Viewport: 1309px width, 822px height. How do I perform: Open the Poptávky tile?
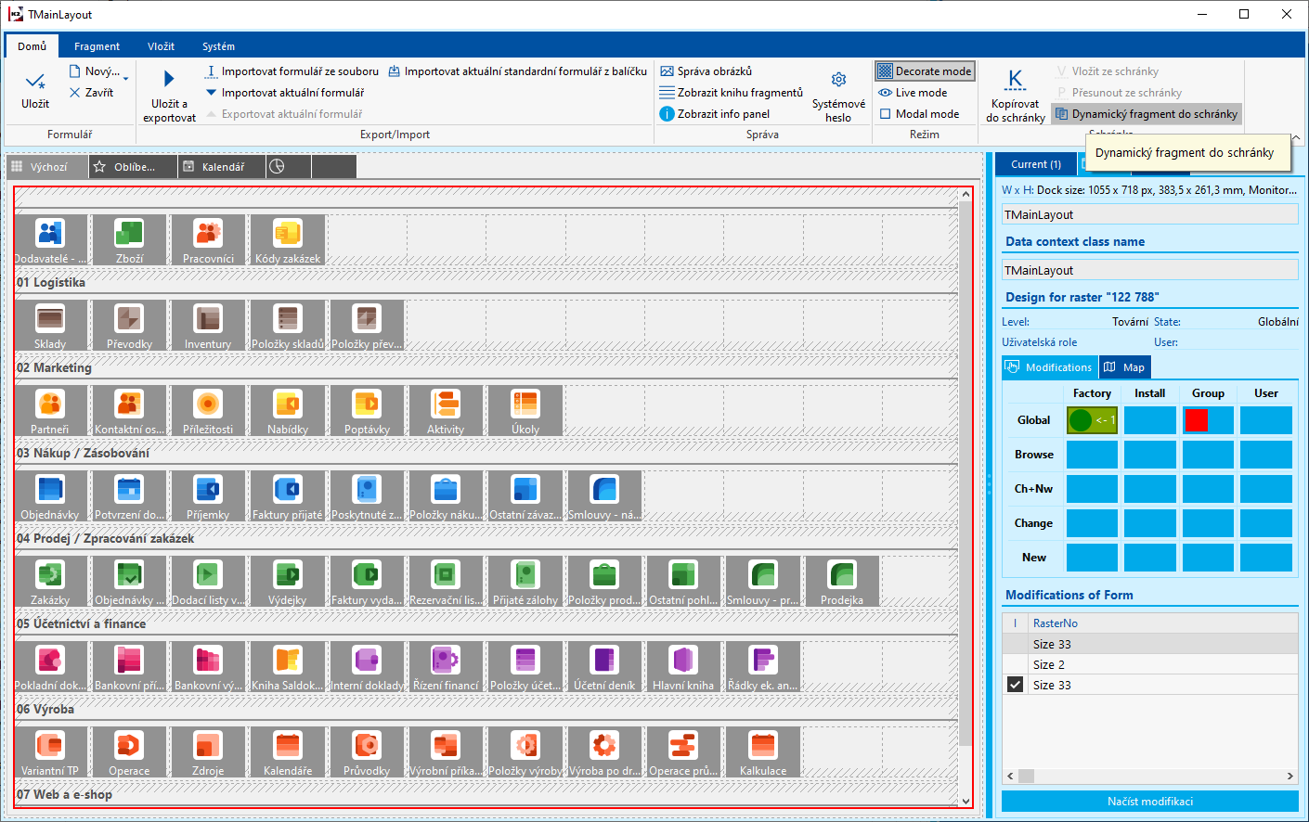click(x=367, y=411)
